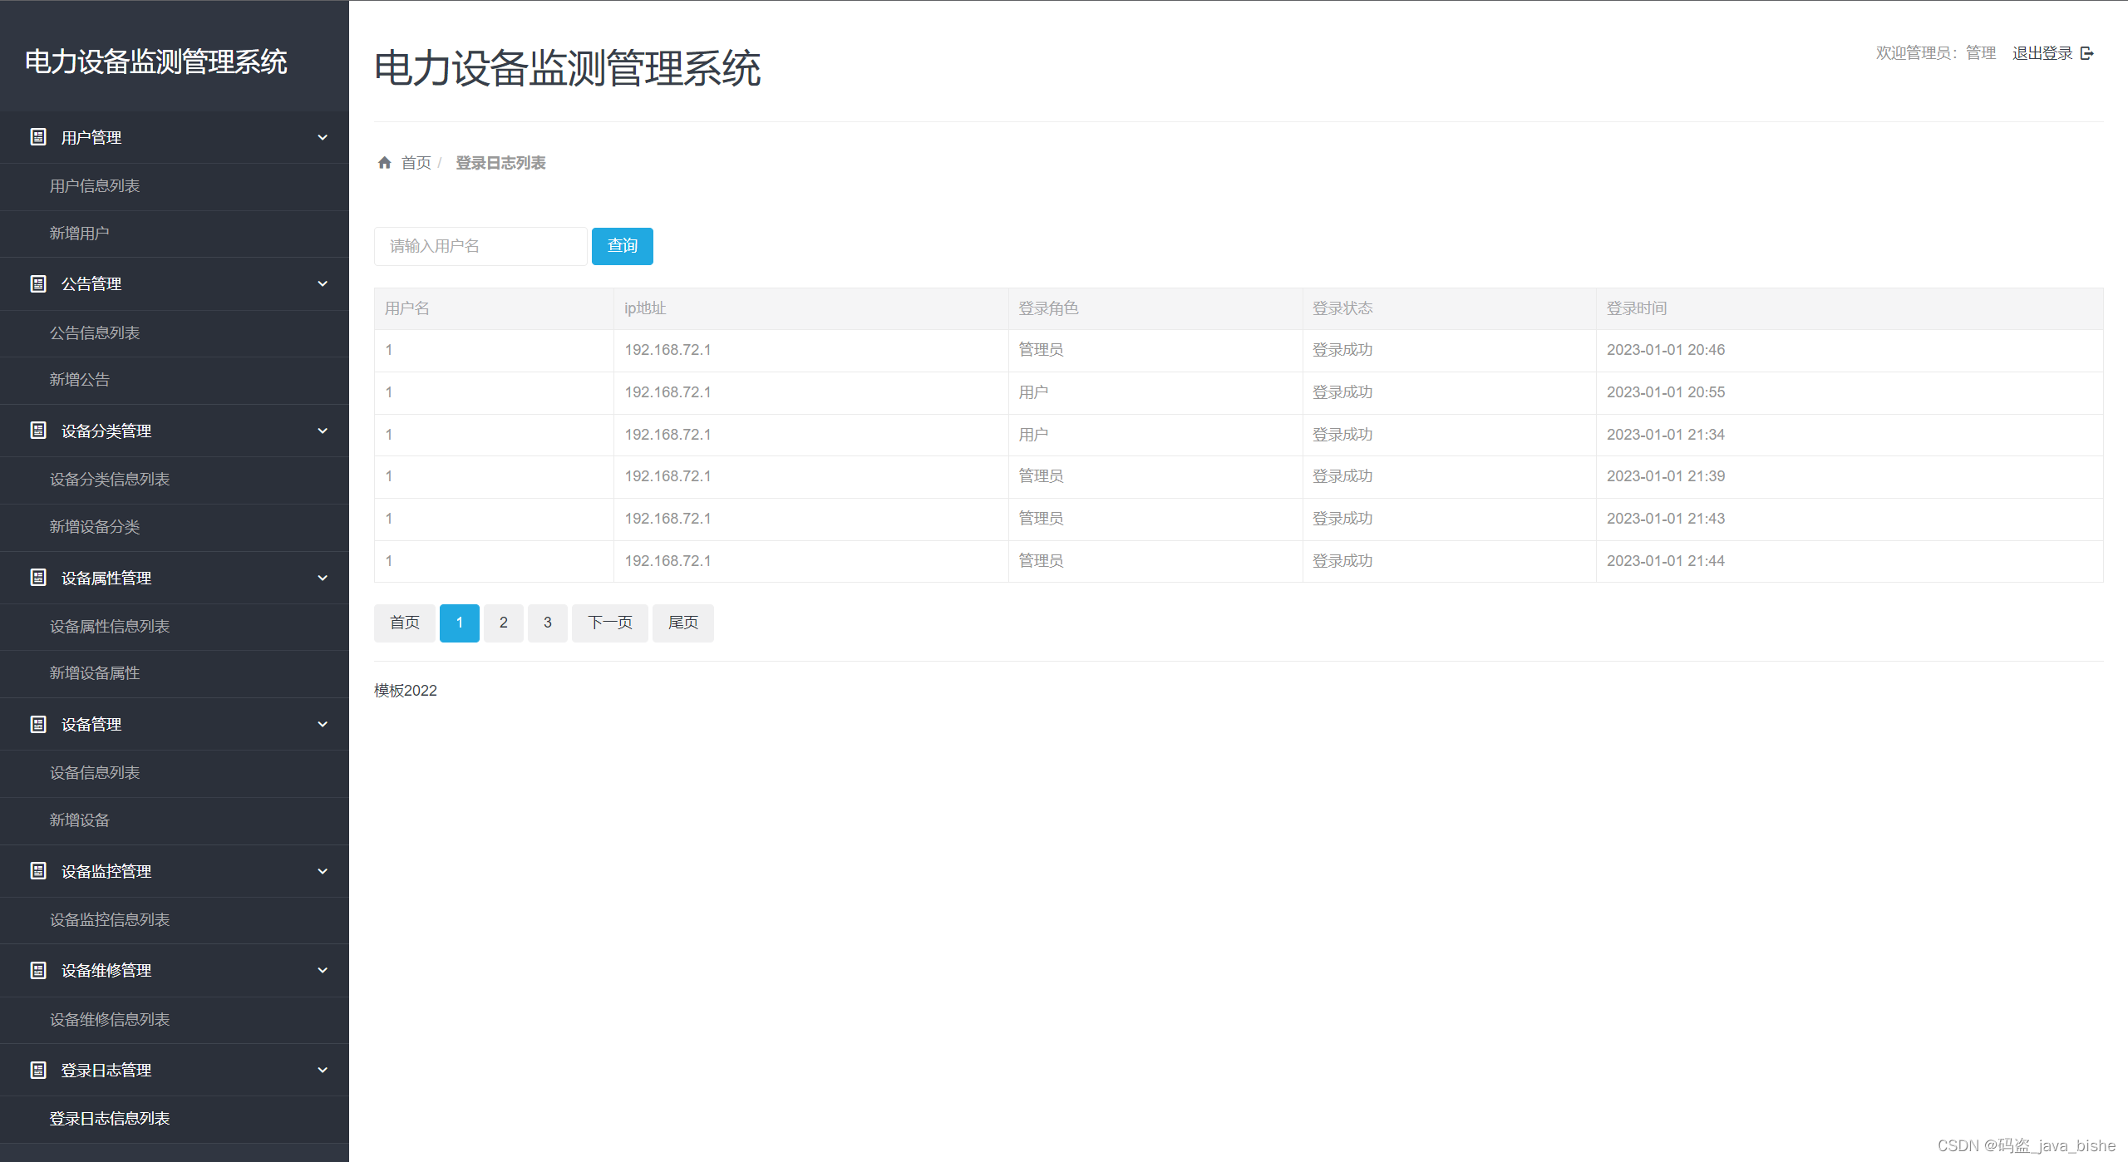The image size is (2128, 1162).
Task: Open 用户信息列表 in sidebar
Action: (95, 186)
